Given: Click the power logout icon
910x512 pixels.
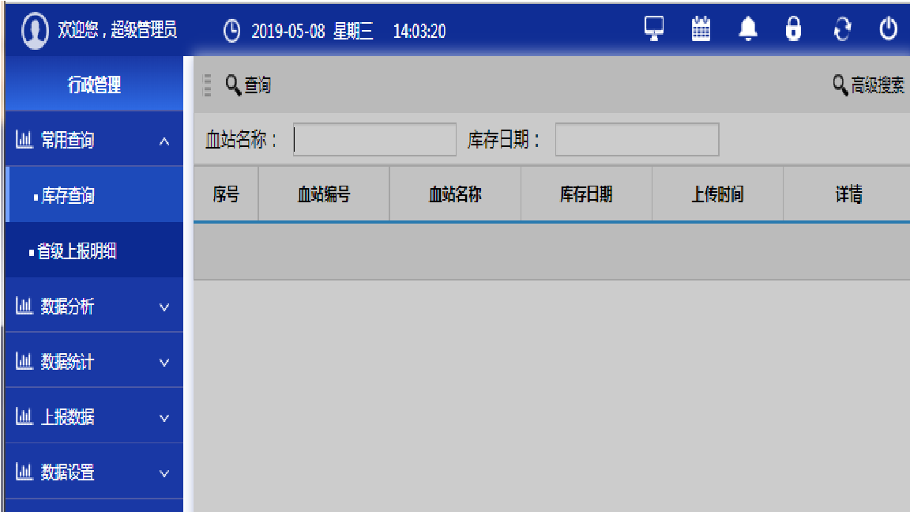Looking at the screenshot, I should point(889,28).
